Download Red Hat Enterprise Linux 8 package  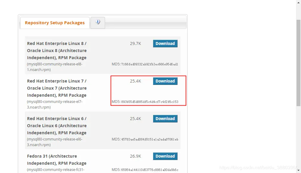[165, 43]
